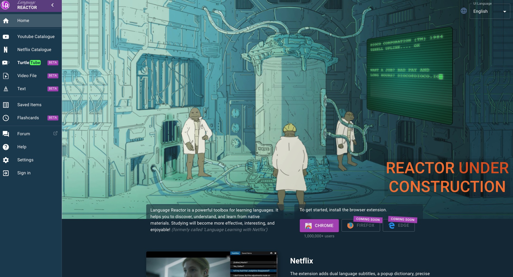Image resolution: width=513 pixels, height=277 pixels.
Task: Open TurtleTube section
Action: click(x=31, y=63)
